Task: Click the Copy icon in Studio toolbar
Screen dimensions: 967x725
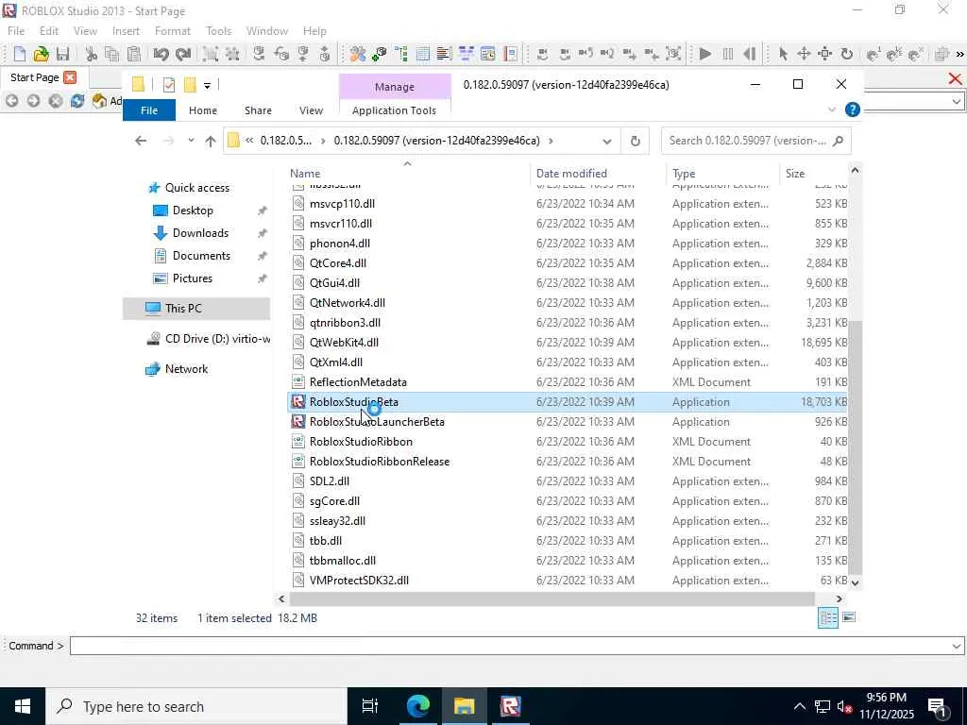Action: (111, 54)
